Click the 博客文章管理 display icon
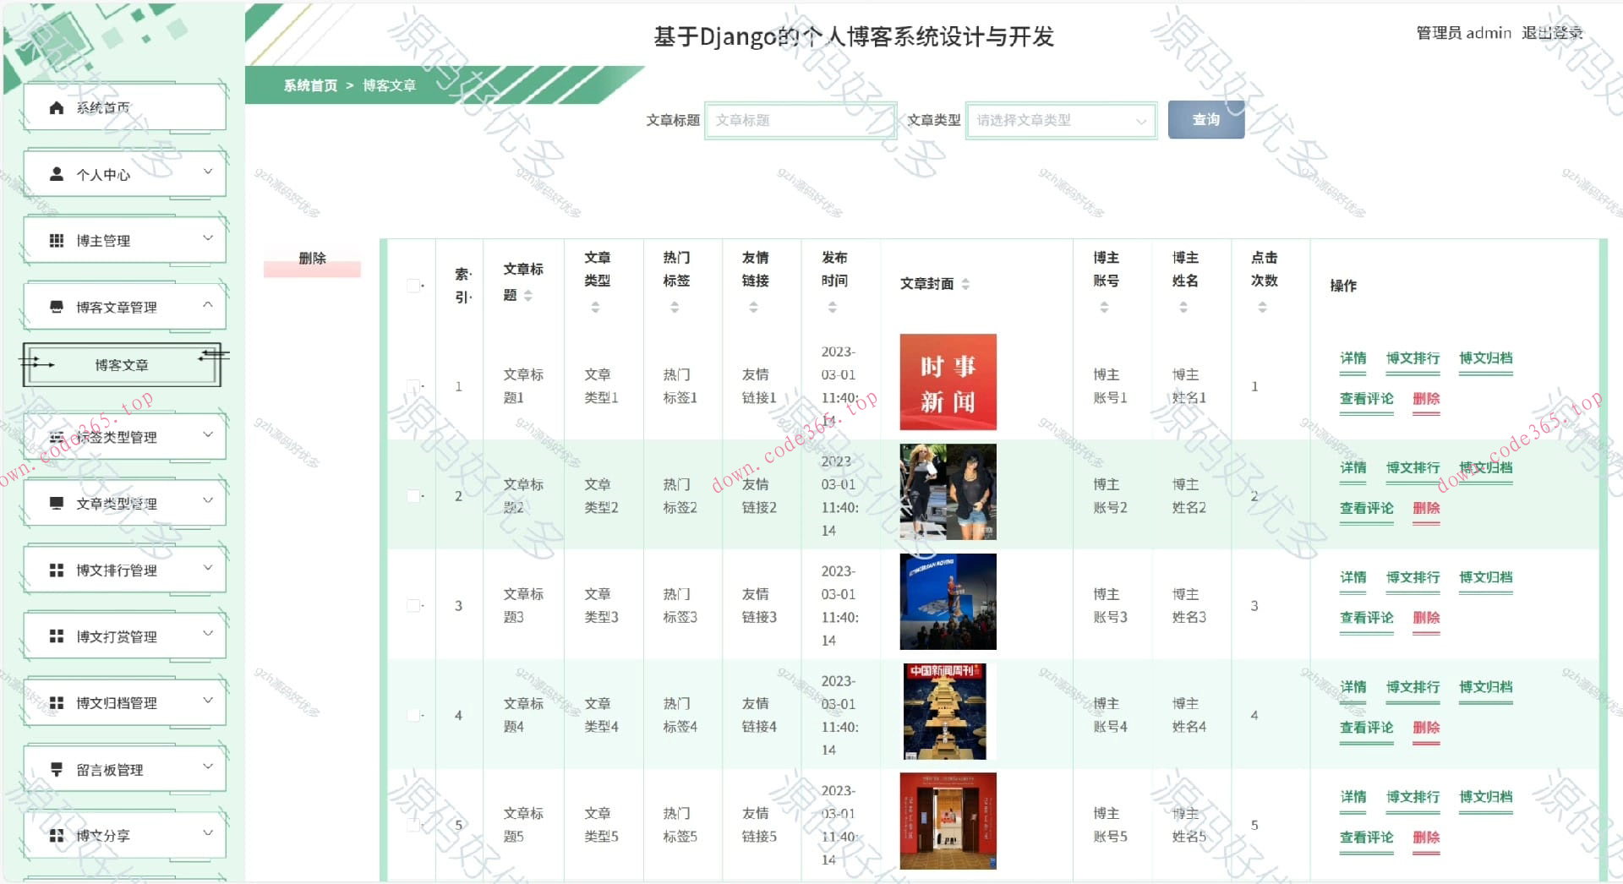The height and width of the screenshot is (884, 1623). (56, 306)
